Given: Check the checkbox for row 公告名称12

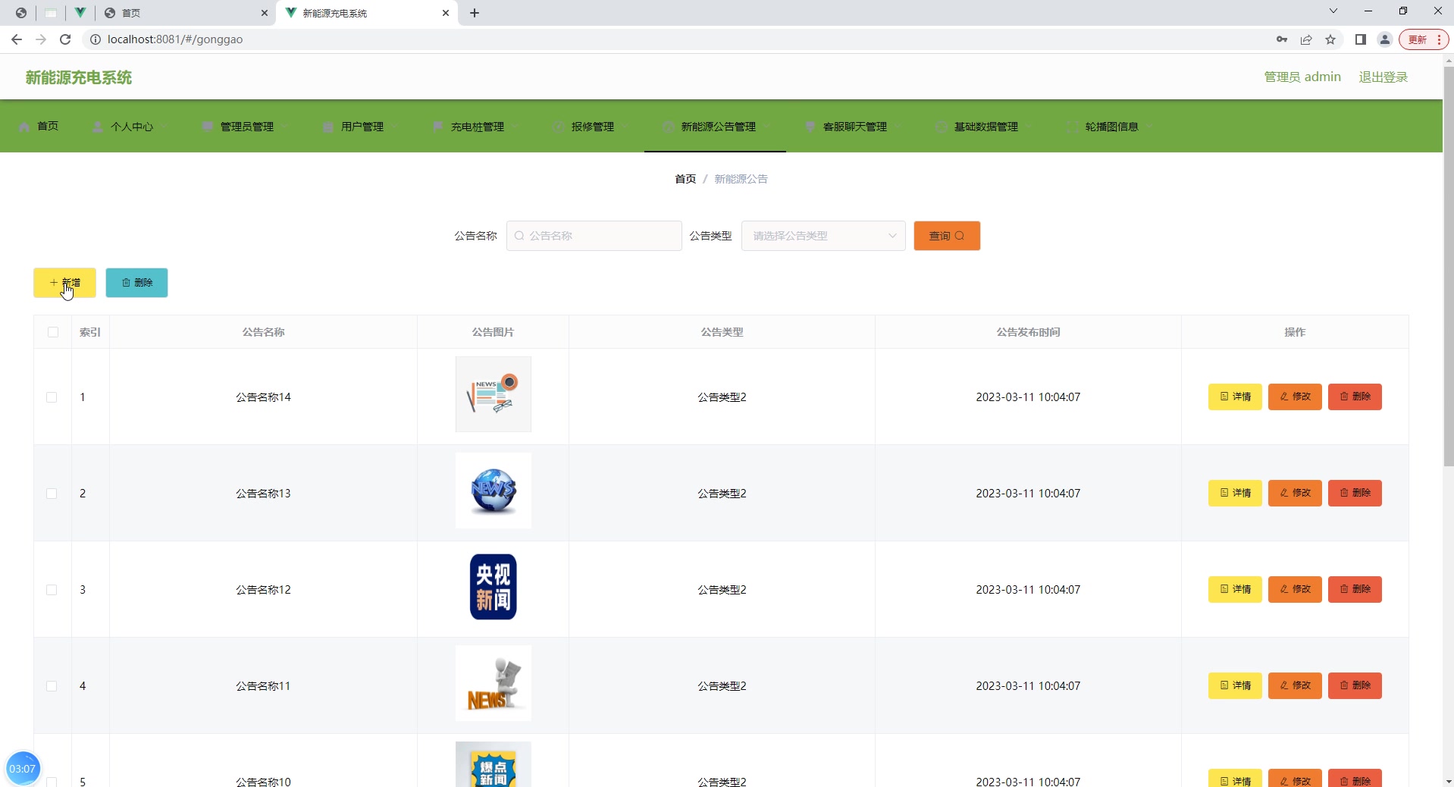Looking at the screenshot, I should [52, 590].
